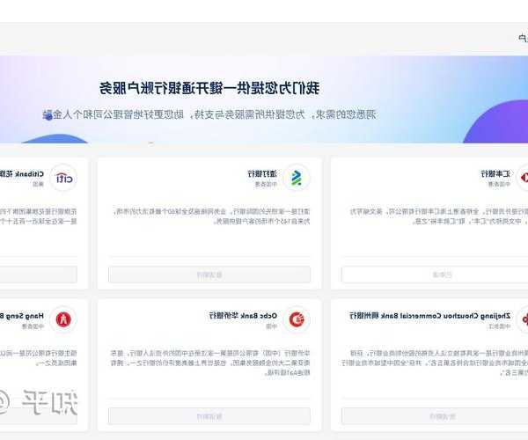Click the Zhejiang Chouzhou bank logo

(x=524, y=319)
